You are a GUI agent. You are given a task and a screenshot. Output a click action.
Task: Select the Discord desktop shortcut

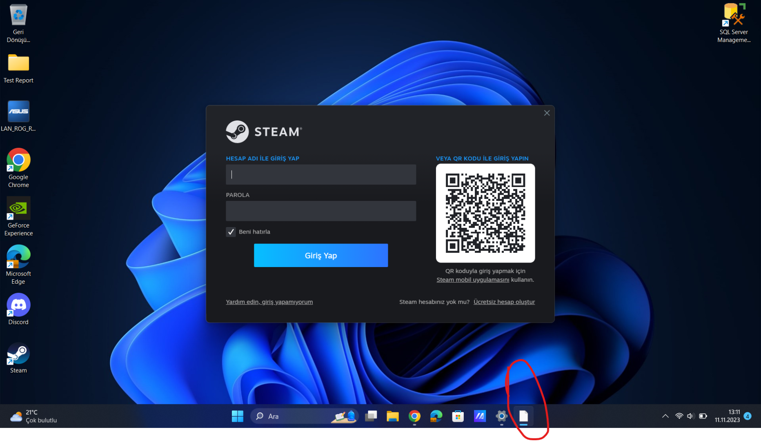click(18, 309)
